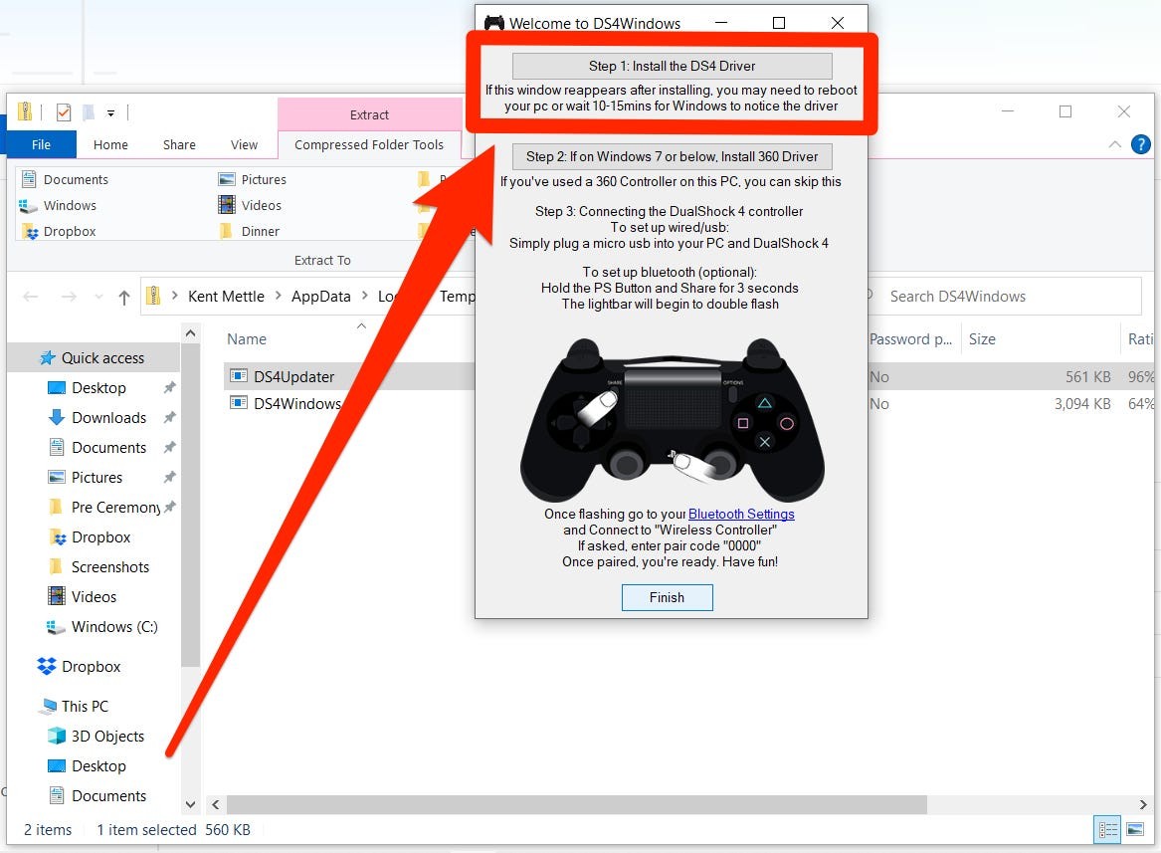Open the File tab in Explorer
This screenshot has height=853, width=1161.
[x=41, y=144]
